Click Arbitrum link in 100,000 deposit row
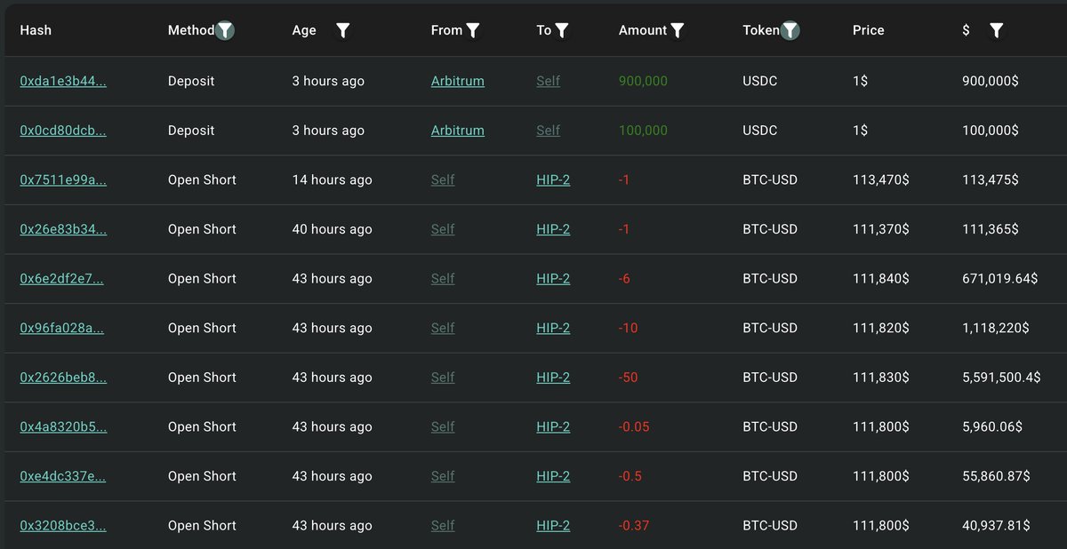 [457, 131]
